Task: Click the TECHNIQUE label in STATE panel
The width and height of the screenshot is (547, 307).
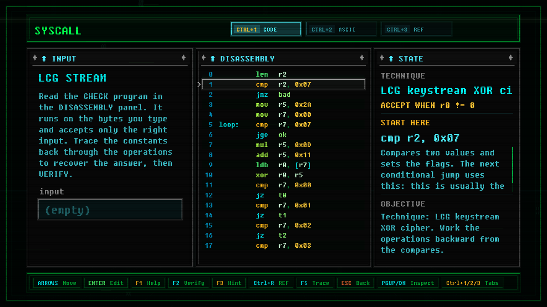Action: [x=403, y=76]
